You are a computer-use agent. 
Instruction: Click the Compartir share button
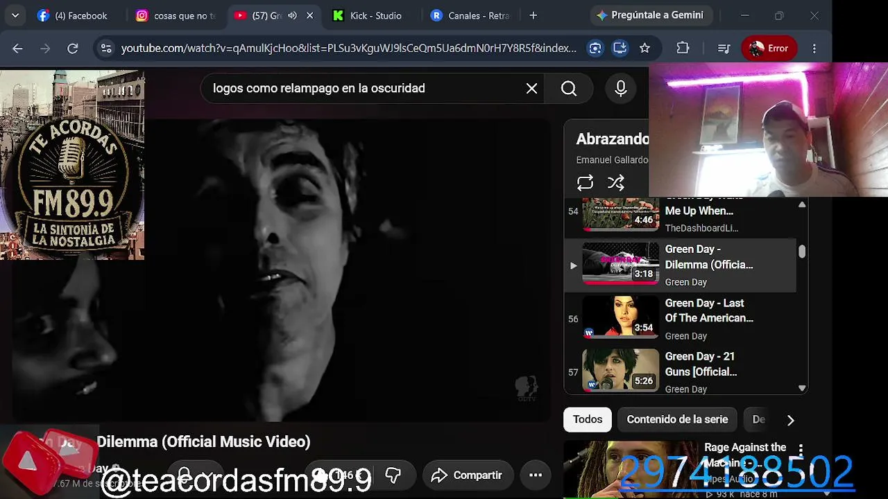tap(467, 475)
